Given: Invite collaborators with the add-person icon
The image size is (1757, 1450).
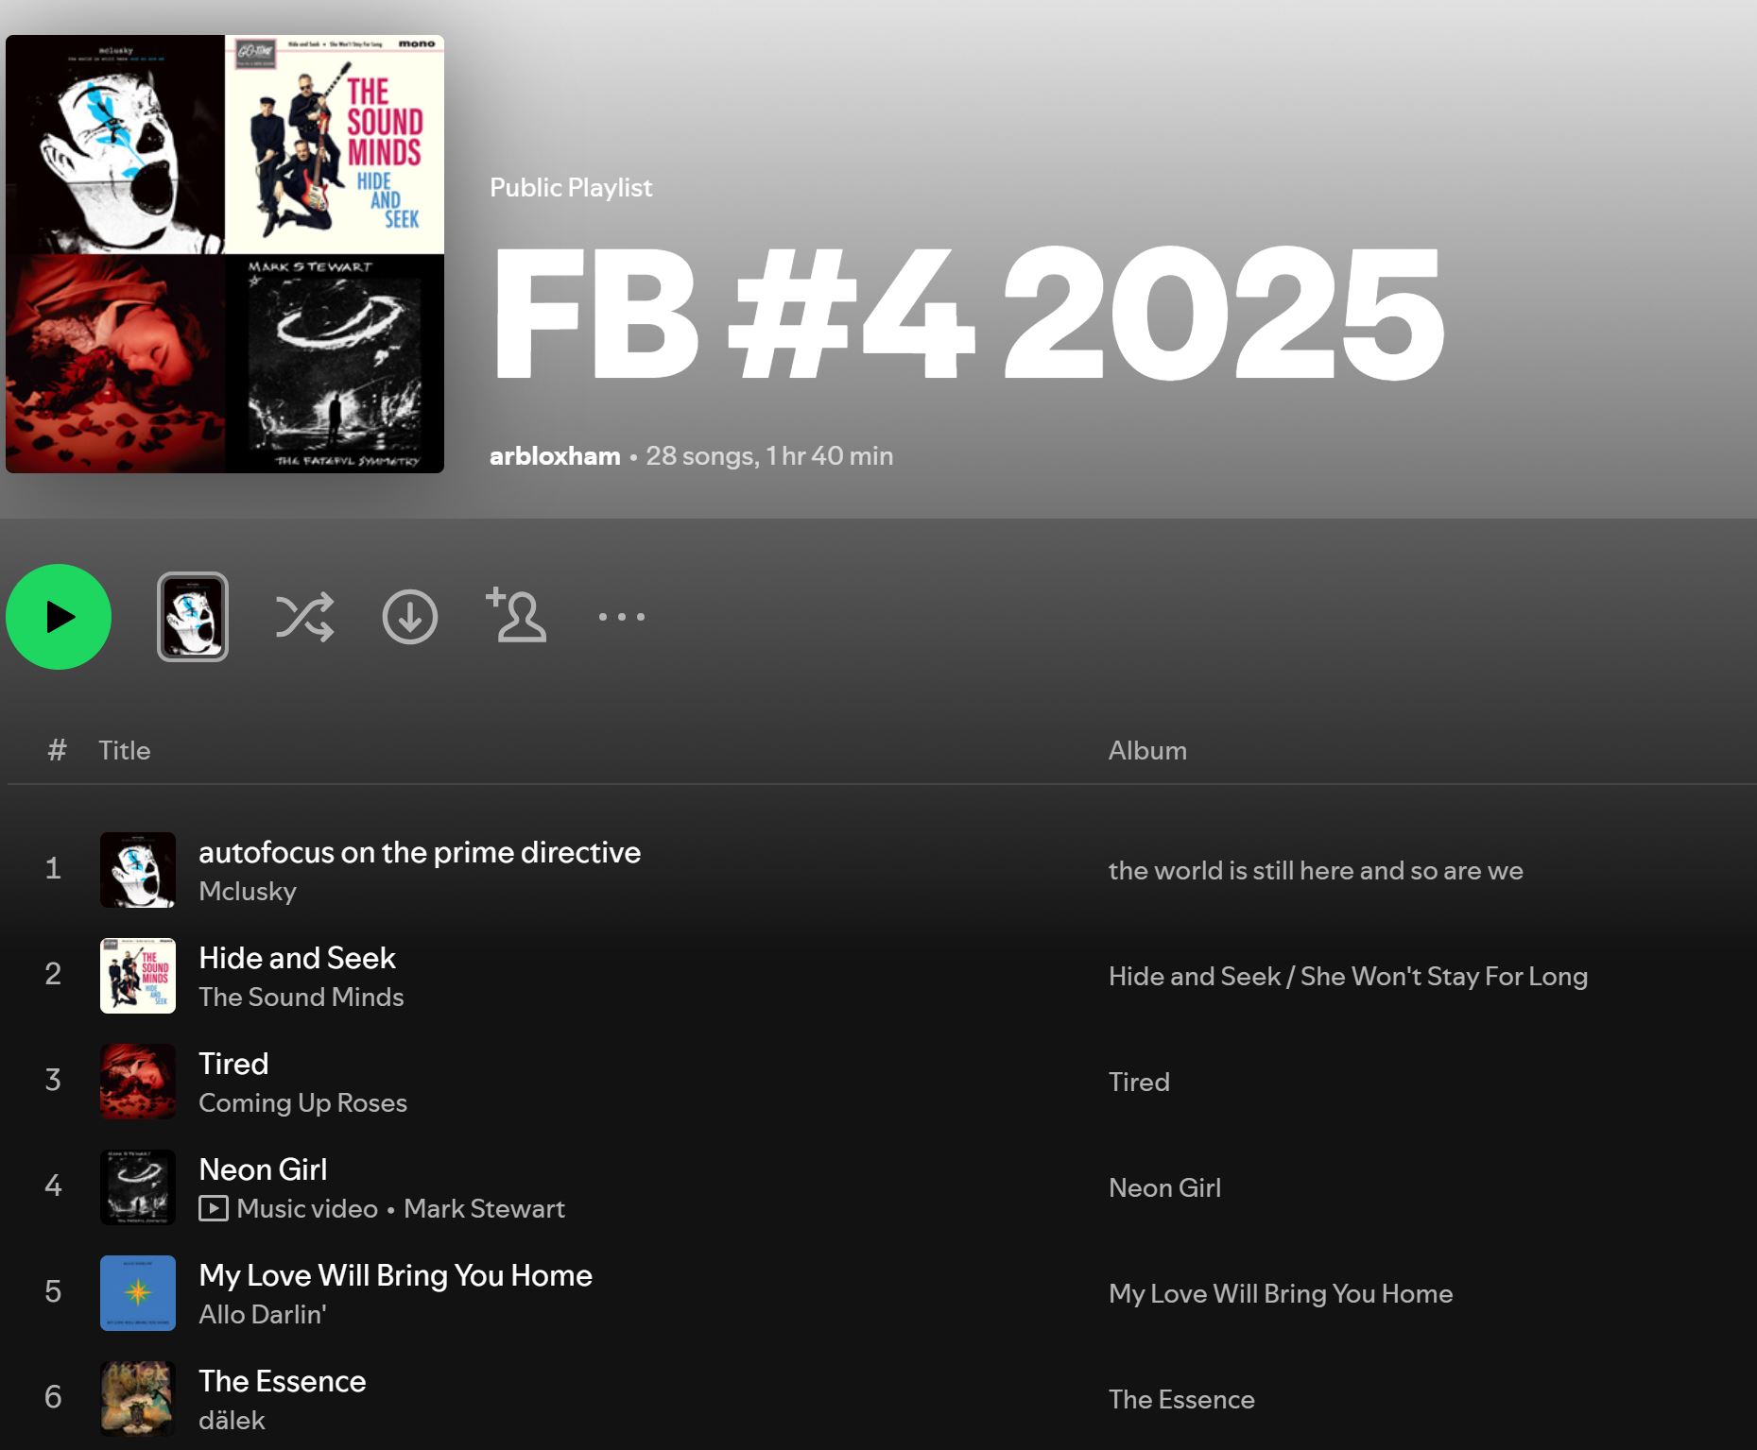Looking at the screenshot, I should click(x=516, y=615).
